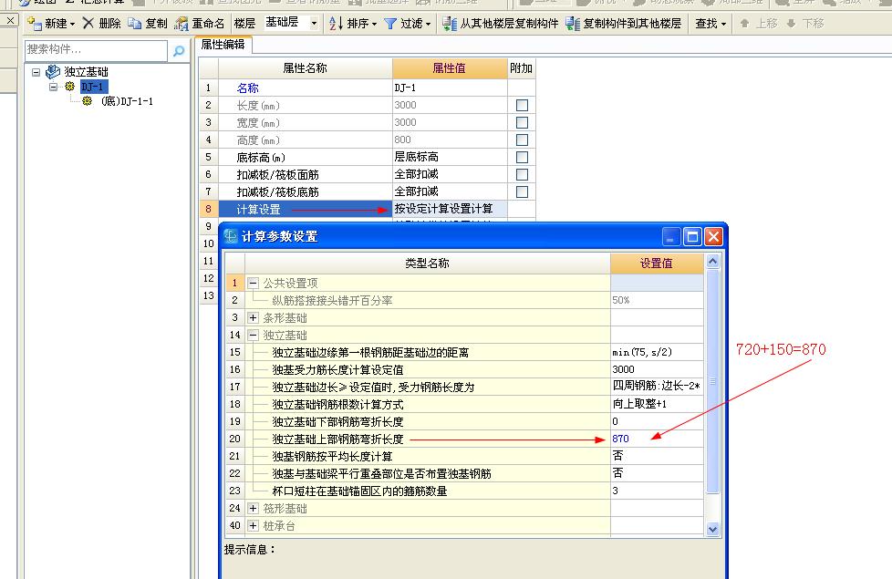Toggle 附加 checkbox for 长度(mm)
This screenshot has width=892, height=579.
coord(522,105)
